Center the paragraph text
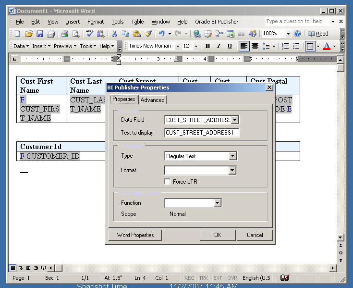 coord(255,46)
